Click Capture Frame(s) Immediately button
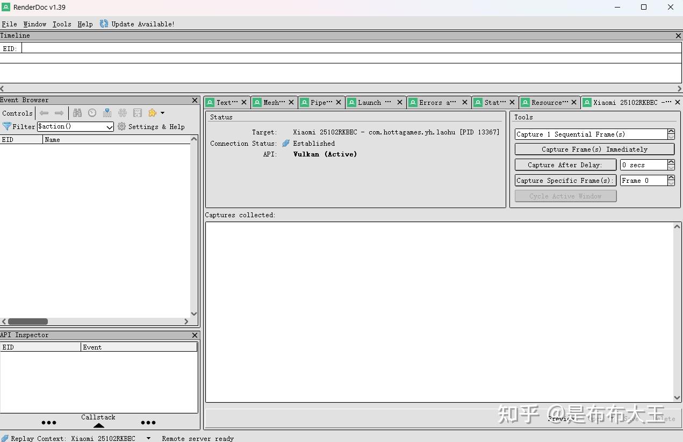The width and height of the screenshot is (683, 442). click(594, 149)
